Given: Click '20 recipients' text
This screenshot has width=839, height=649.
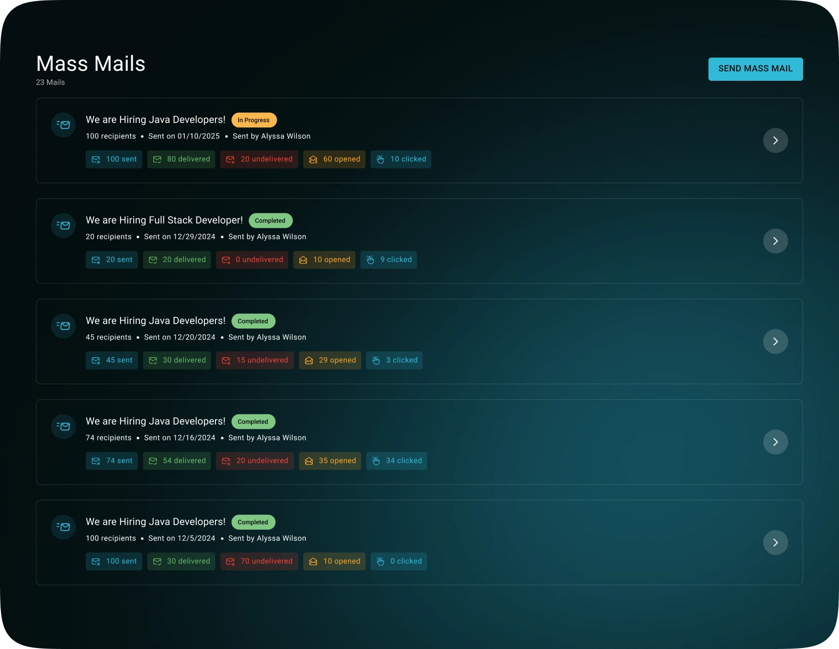Looking at the screenshot, I should 109,237.
